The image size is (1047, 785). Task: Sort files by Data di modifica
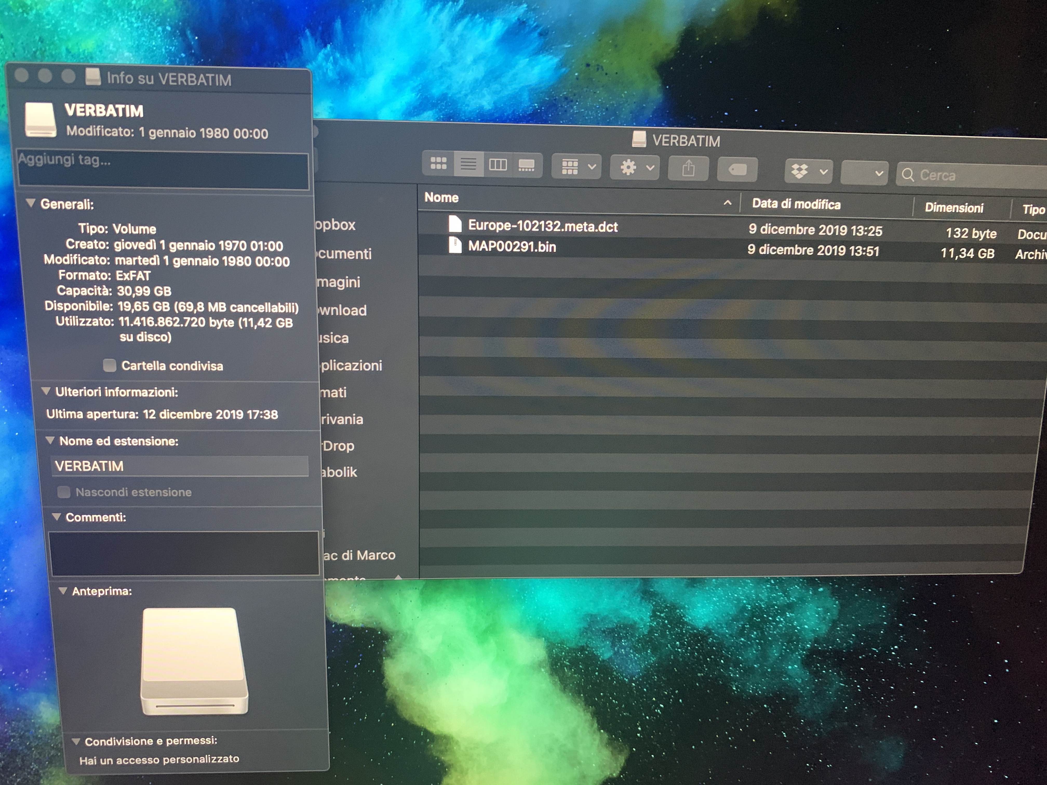point(796,204)
